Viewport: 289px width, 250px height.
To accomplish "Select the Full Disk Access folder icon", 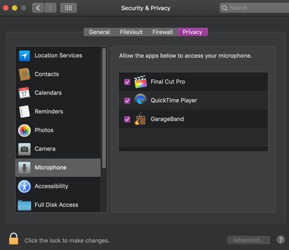I will coord(24,205).
